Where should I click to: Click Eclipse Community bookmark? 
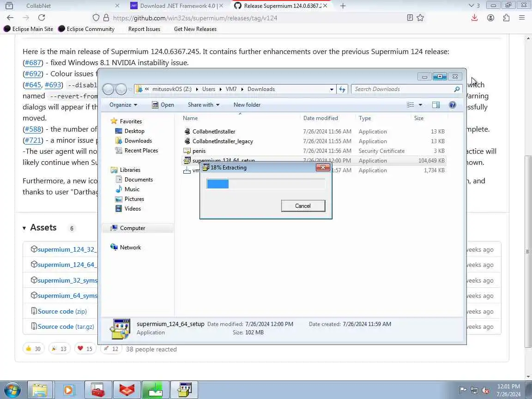86,29
